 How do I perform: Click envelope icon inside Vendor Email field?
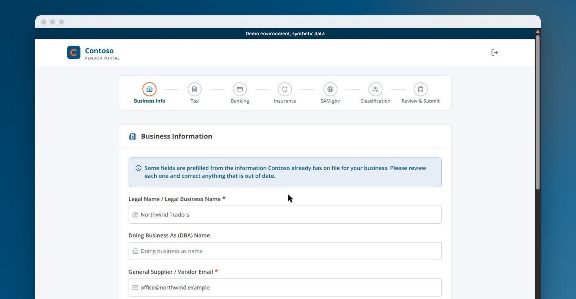tap(135, 288)
